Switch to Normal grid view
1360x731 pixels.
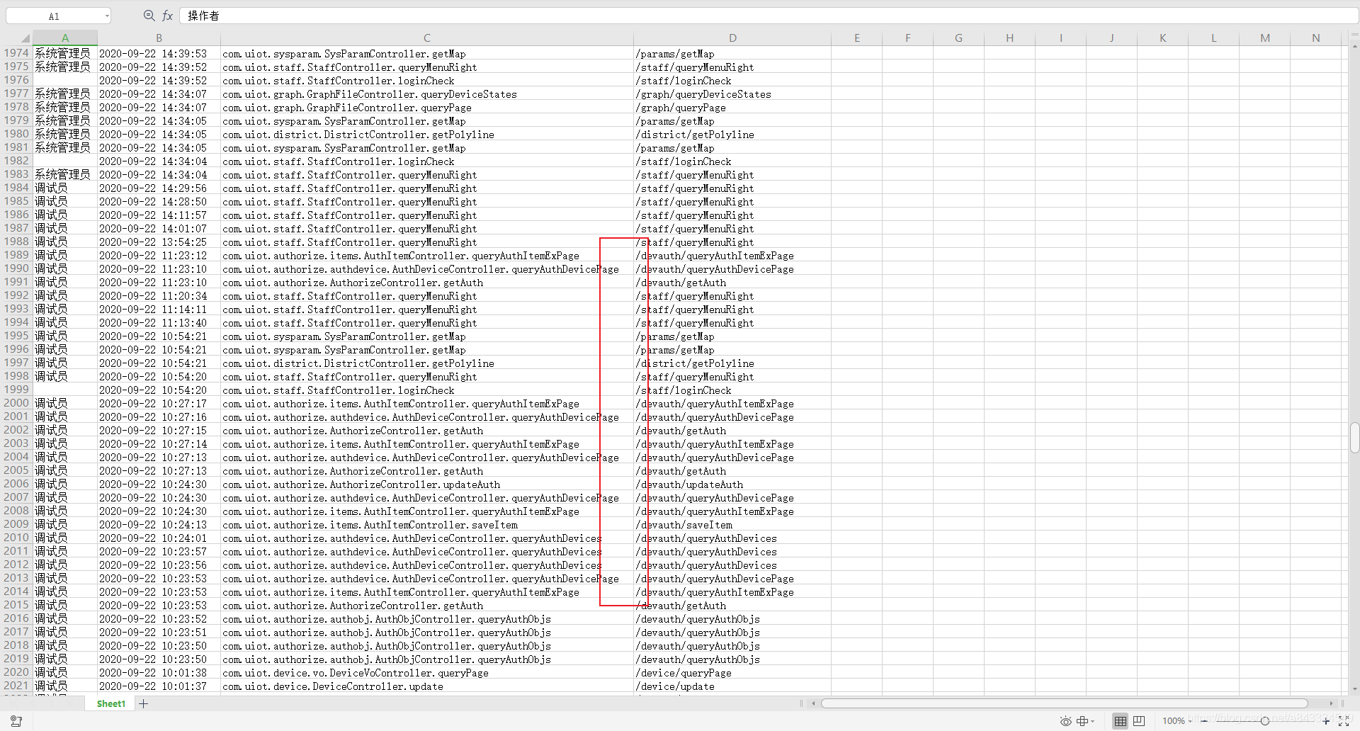[x=1121, y=721]
